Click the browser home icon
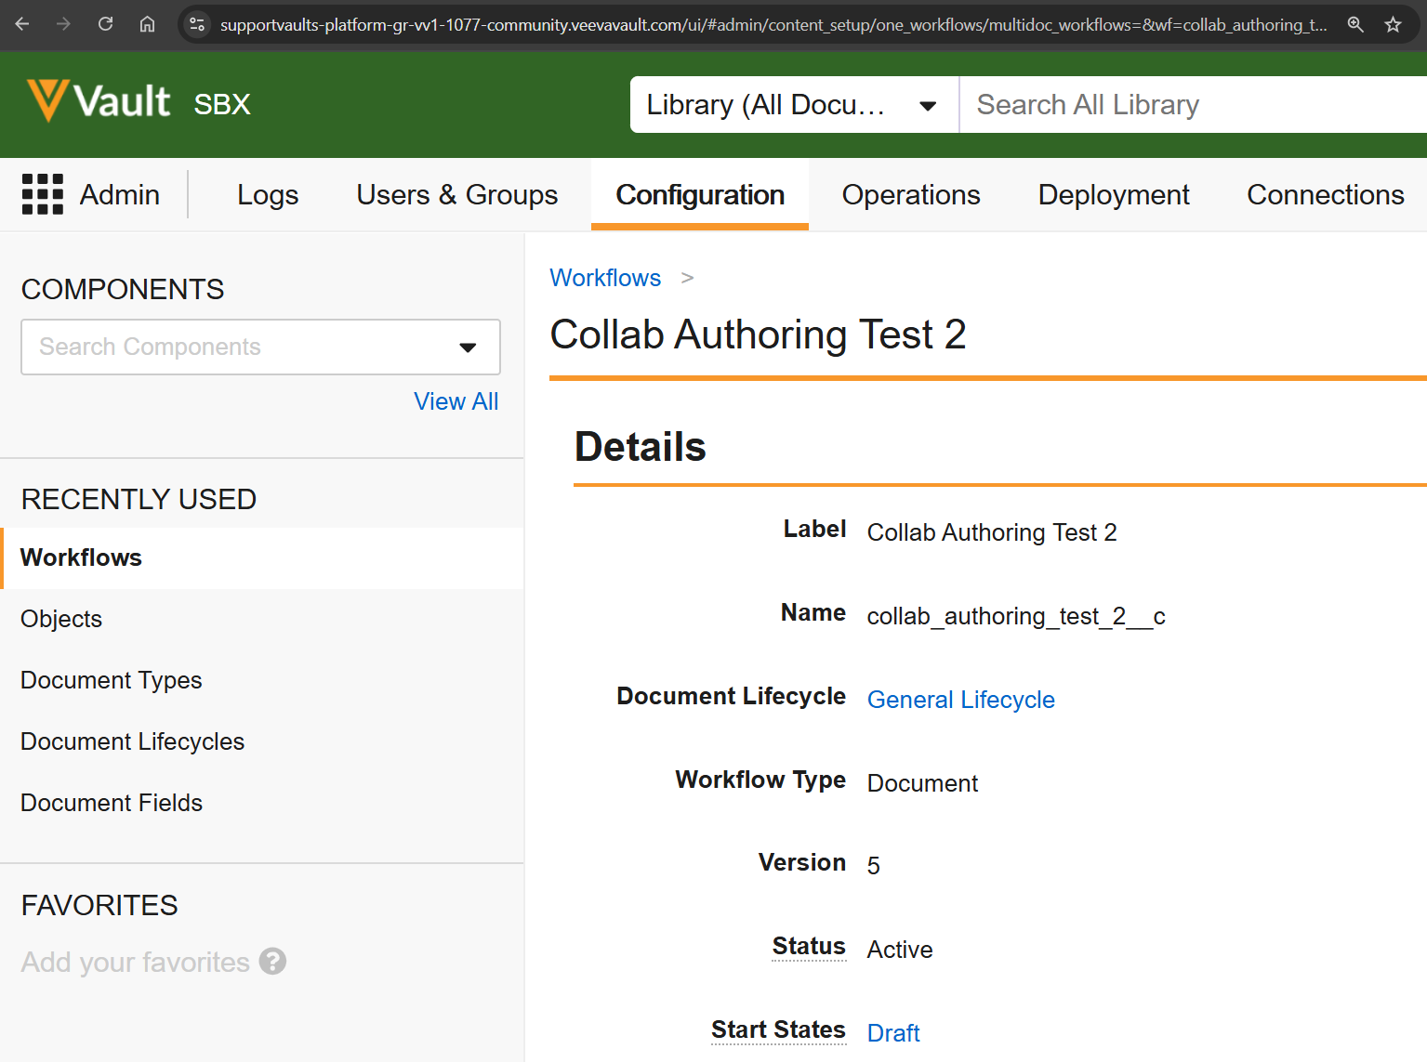1427x1062 pixels. click(147, 24)
